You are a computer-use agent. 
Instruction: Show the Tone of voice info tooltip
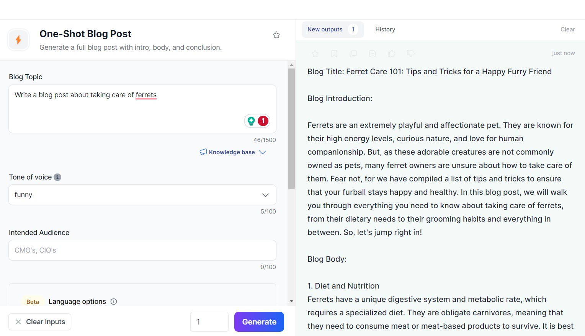tap(57, 177)
